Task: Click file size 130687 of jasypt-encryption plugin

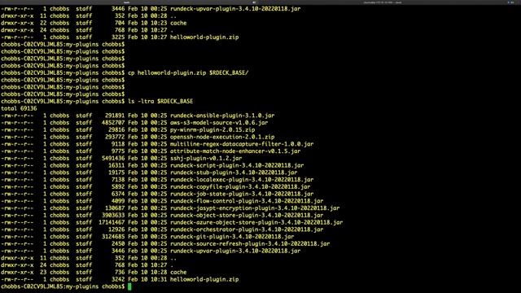Action: (x=115, y=208)
